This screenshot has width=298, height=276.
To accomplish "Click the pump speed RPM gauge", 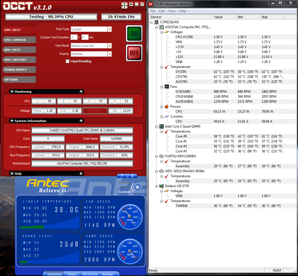I will click(x=130, y=251).
